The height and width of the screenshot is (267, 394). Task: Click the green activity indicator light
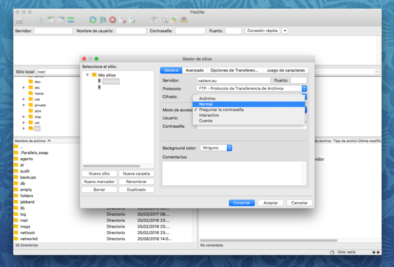(373, 252)
